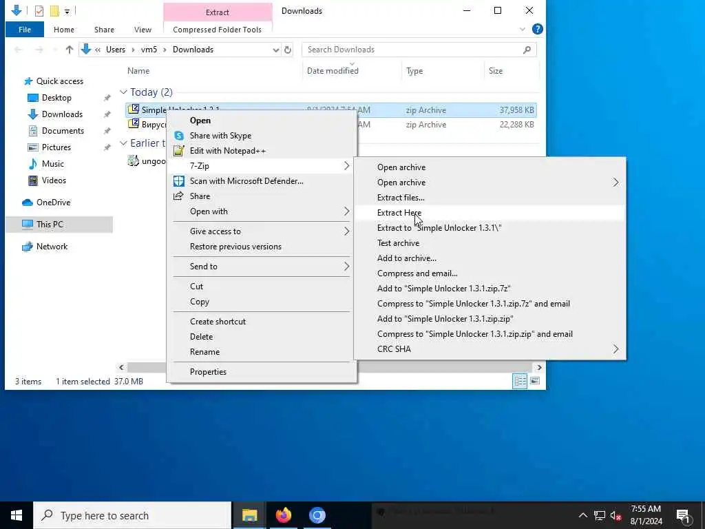Choose Extract to "Simple Unlocker 1.3.1\"

coord(490,228)
